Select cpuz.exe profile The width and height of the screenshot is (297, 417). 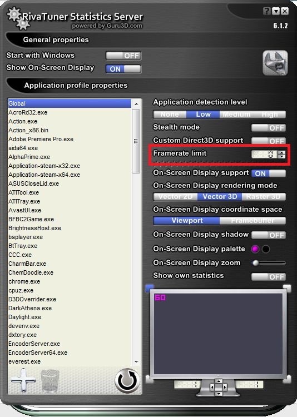(x=70, y=291)
